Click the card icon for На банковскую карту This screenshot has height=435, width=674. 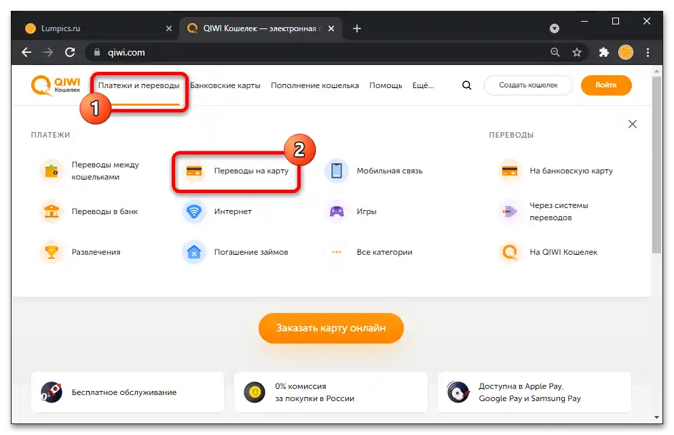pyautogui.click(x=510, y=171)
